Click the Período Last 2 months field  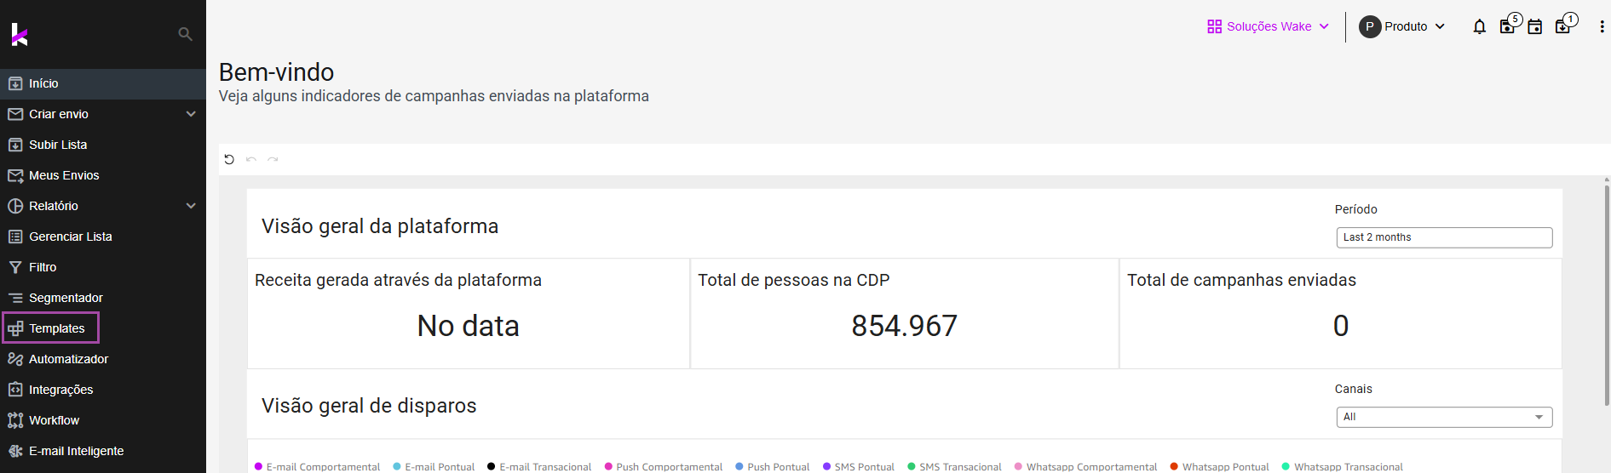[1444, 237]
